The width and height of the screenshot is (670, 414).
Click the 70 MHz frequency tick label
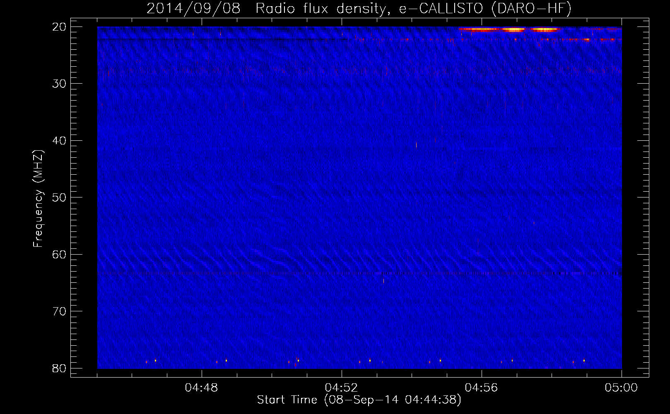point(59,311)
